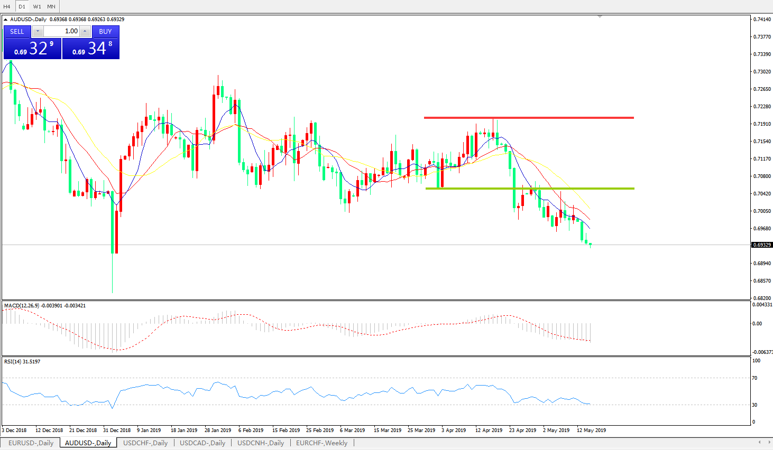Click the volume input field showing 1.00
Screen dimensions: 773x450
[x=61, y=32]
